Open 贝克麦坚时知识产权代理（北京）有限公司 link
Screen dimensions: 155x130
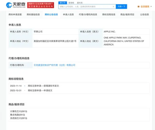[x=55, y=65]
